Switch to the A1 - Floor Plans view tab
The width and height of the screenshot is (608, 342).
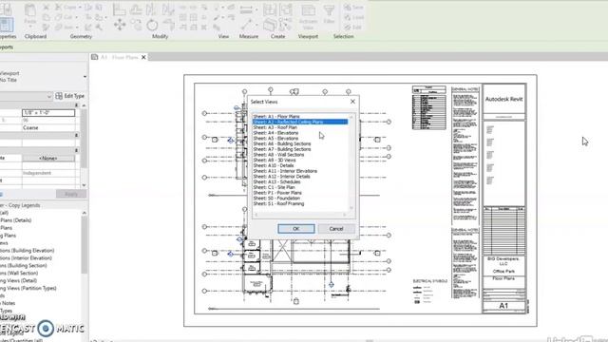(119, 57)
